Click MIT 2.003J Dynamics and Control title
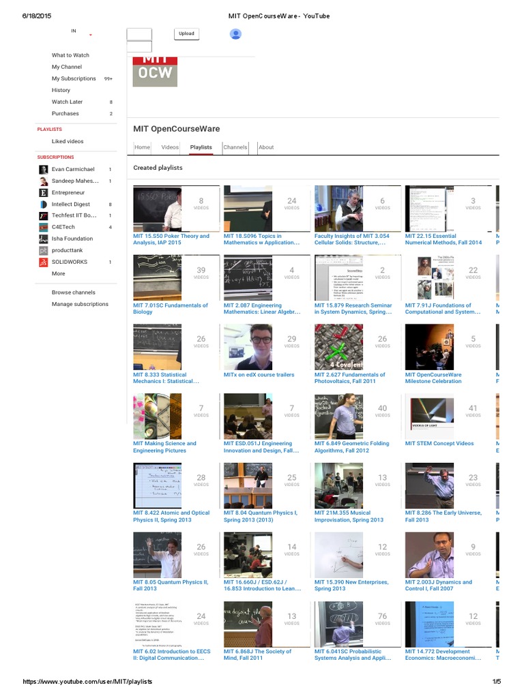 [439, 586]
